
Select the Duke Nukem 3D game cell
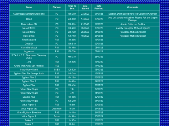[x=29, y=24]
